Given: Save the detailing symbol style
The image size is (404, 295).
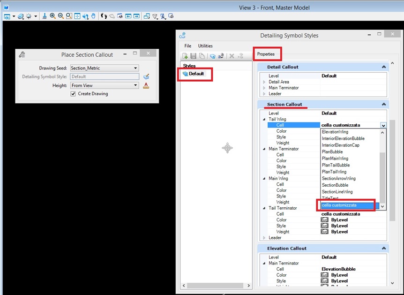Looking at the screenshot, I should coord(194,55).
